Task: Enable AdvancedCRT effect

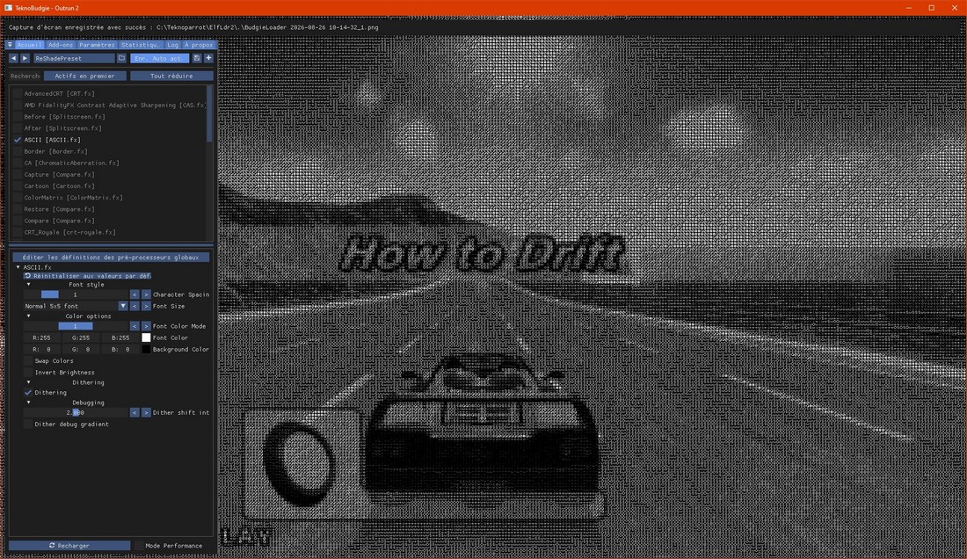Action: tap(18, 94)
